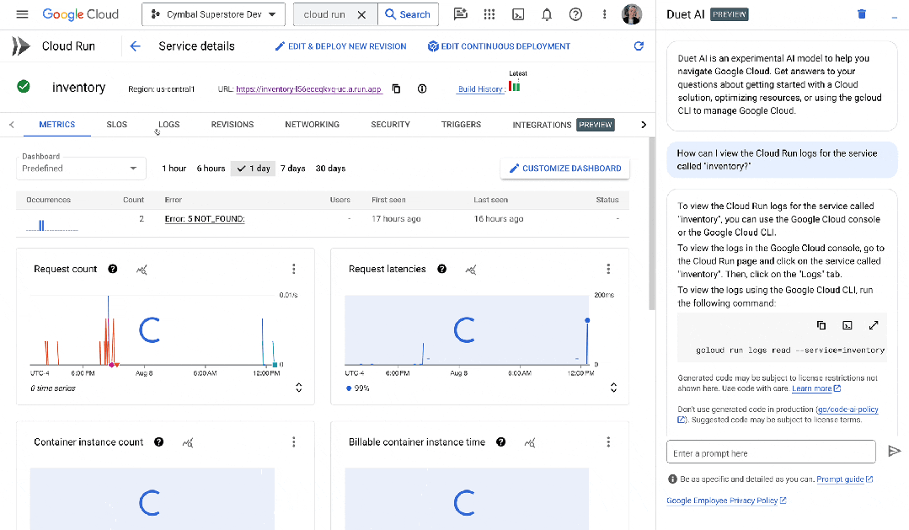Show the URL info icon

[x=422, y=88]
